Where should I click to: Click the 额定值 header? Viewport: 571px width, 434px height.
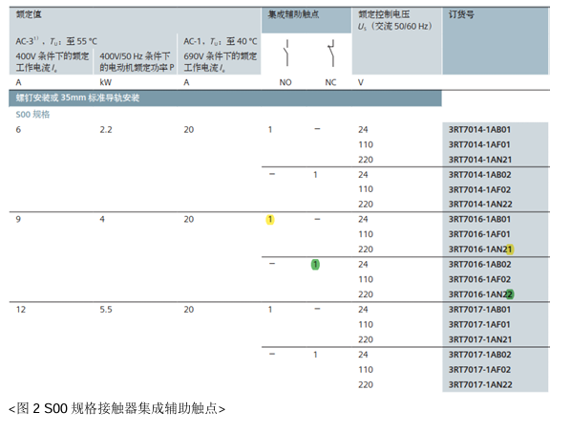tap(29, 14)
